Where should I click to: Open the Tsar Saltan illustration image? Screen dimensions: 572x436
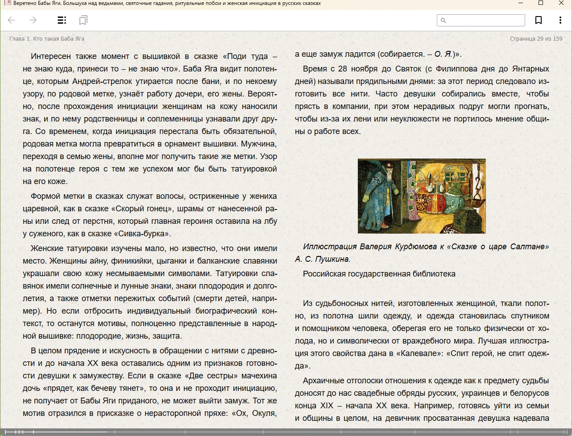[x=421, y=196]
